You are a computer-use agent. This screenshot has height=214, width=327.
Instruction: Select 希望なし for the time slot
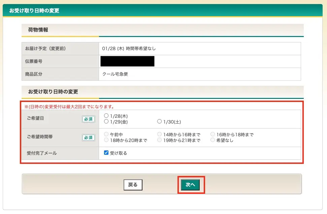(212, 140)
